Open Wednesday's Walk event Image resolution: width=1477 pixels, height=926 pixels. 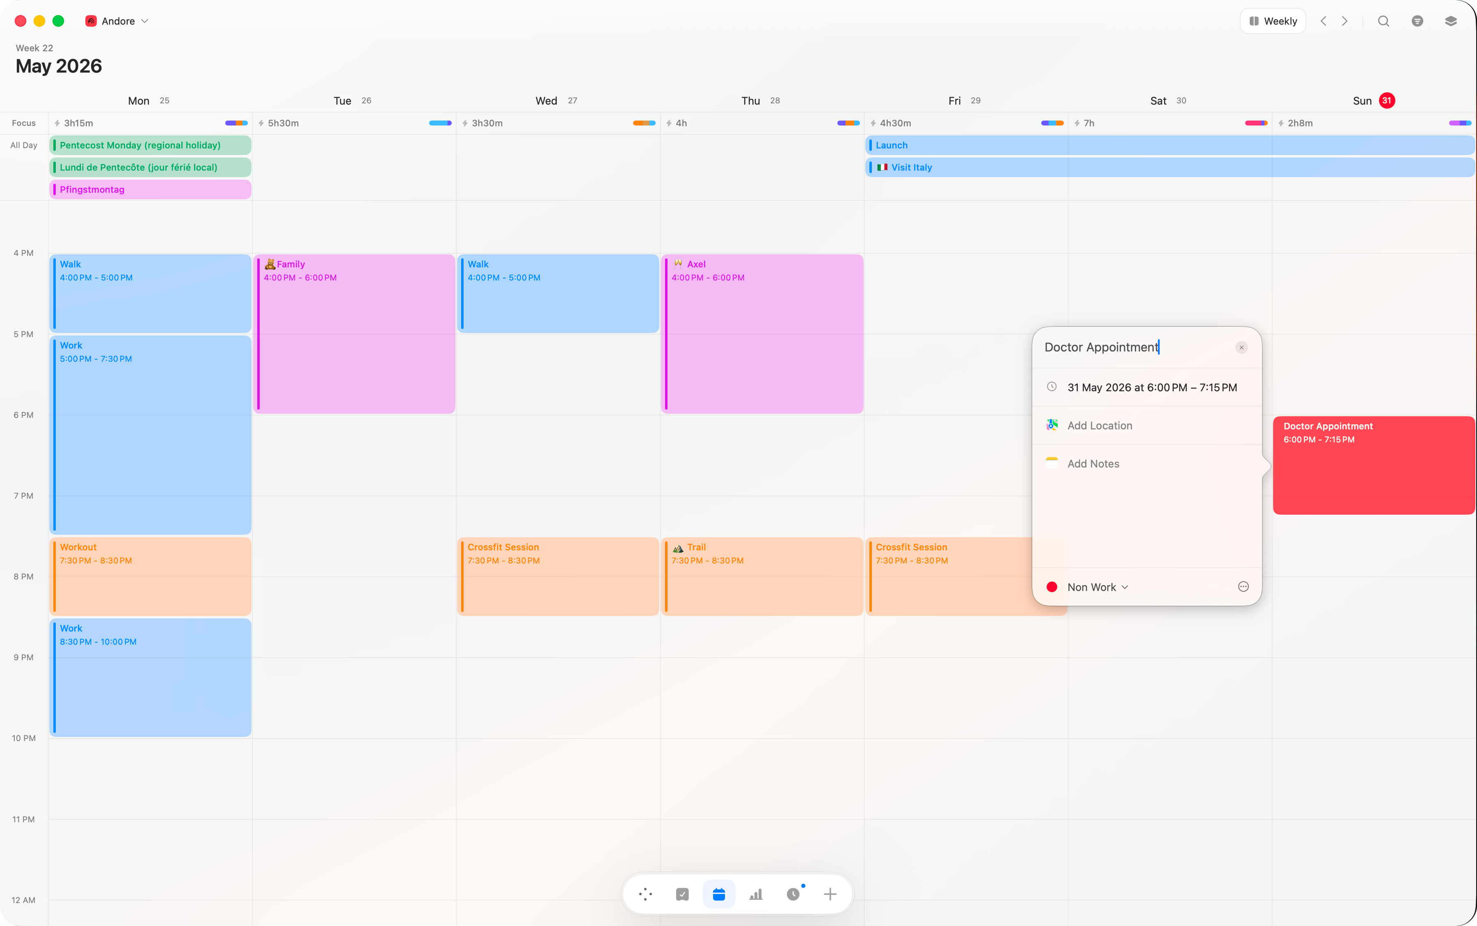[x=558, y=293]
